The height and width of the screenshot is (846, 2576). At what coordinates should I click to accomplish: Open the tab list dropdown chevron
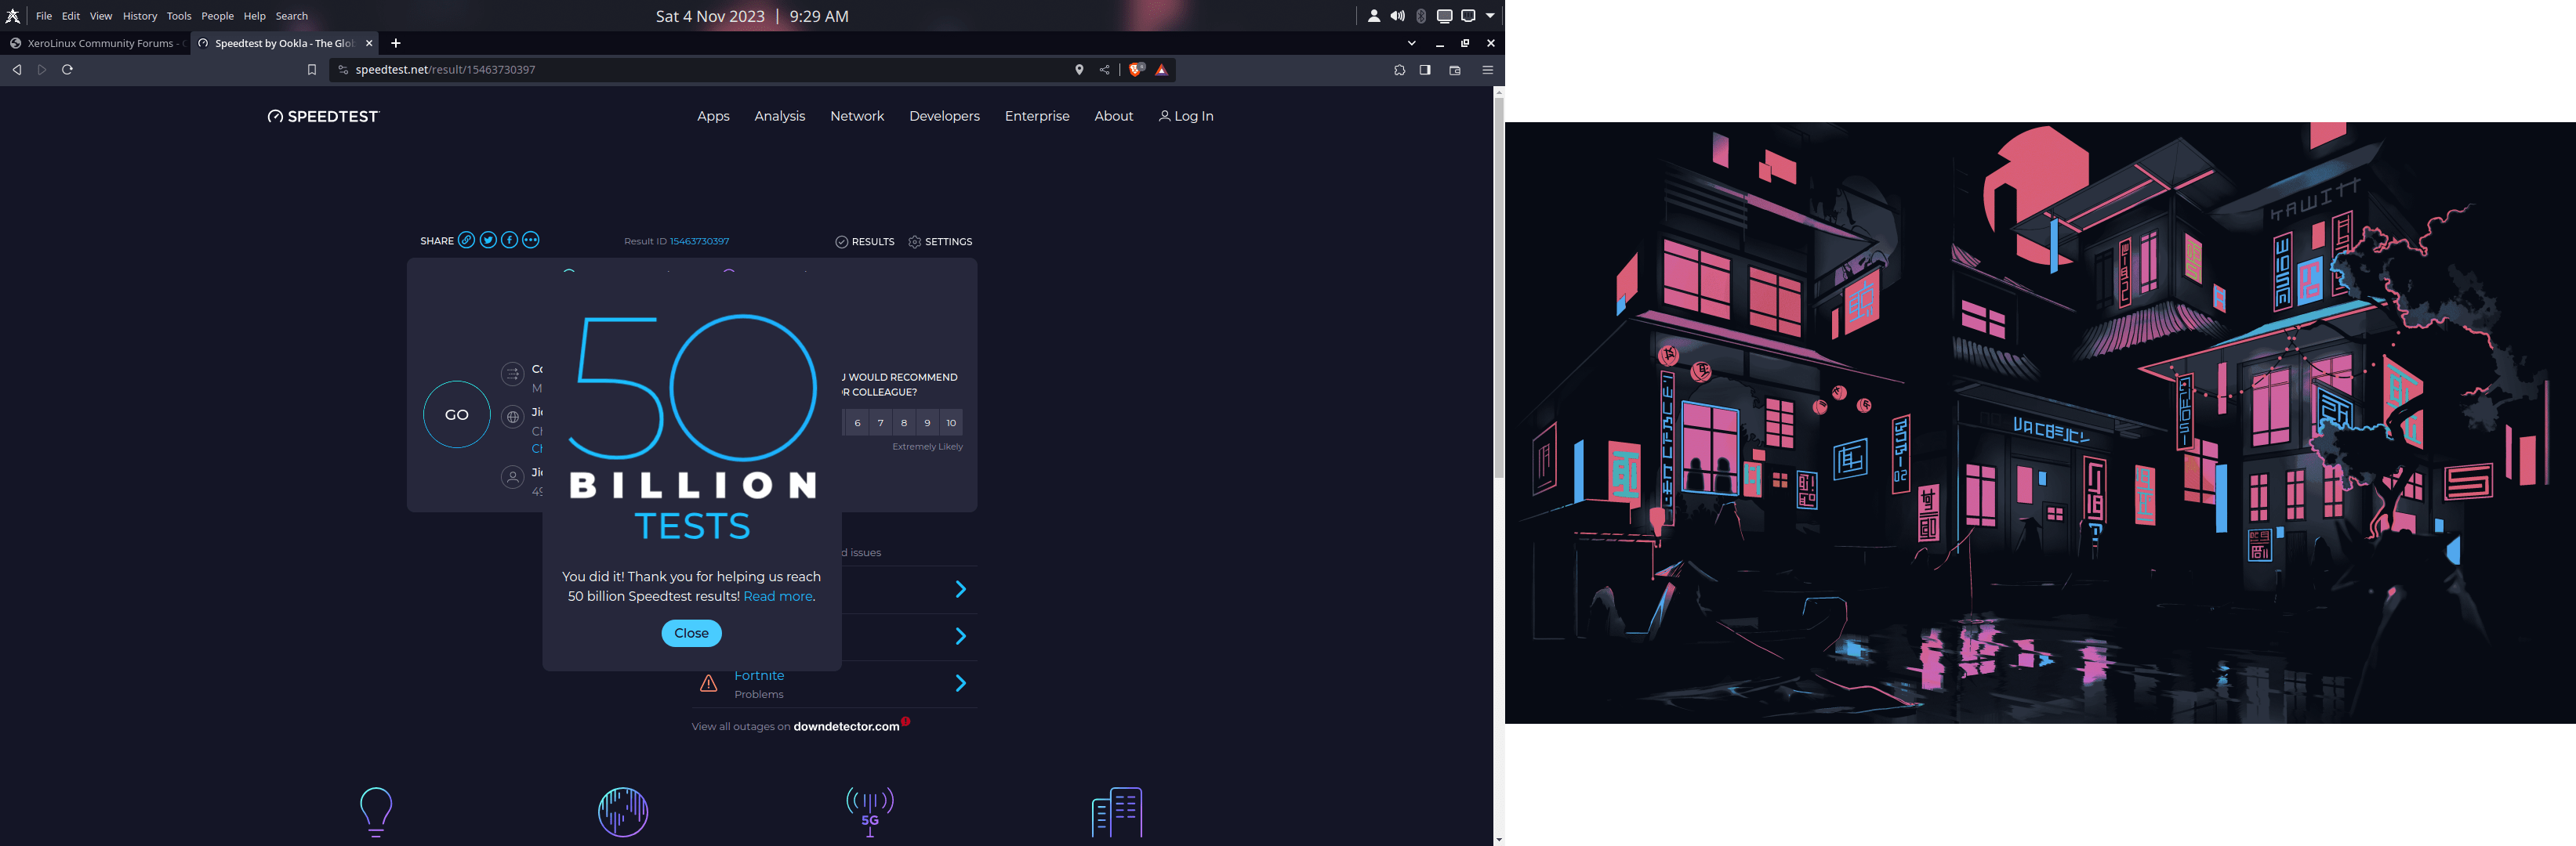(1412, 43)
